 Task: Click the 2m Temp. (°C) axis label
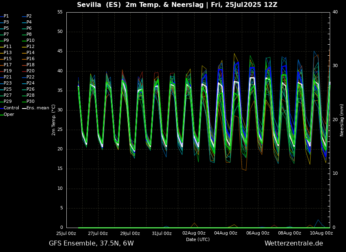tap(54, 119)
